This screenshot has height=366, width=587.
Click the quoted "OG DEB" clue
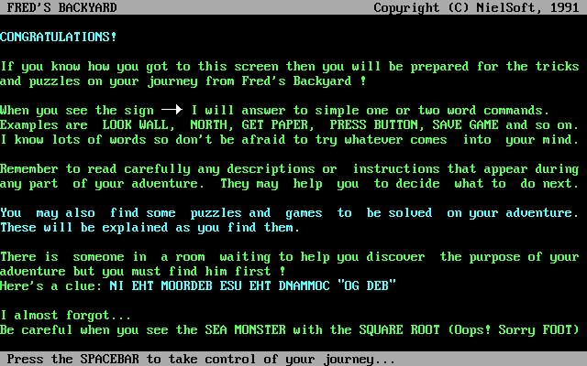coord(367,285)
